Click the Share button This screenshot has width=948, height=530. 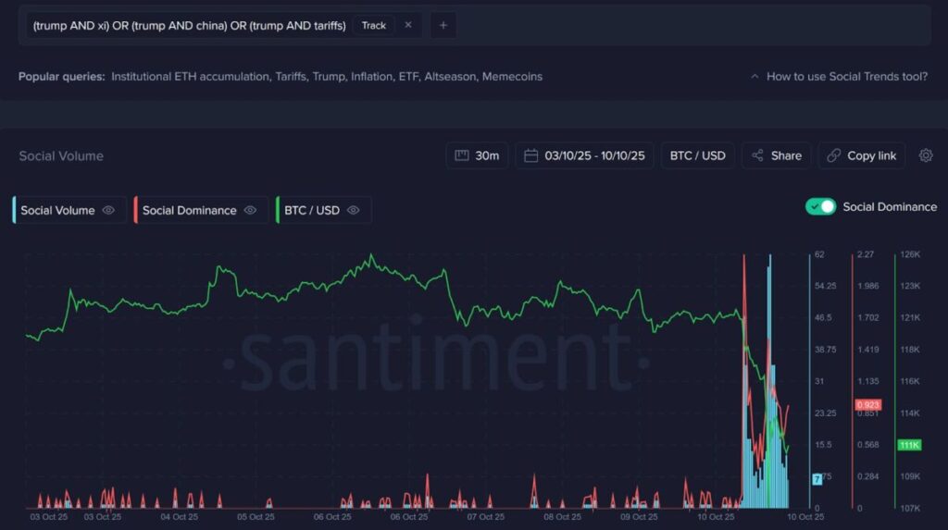(777, 155)
